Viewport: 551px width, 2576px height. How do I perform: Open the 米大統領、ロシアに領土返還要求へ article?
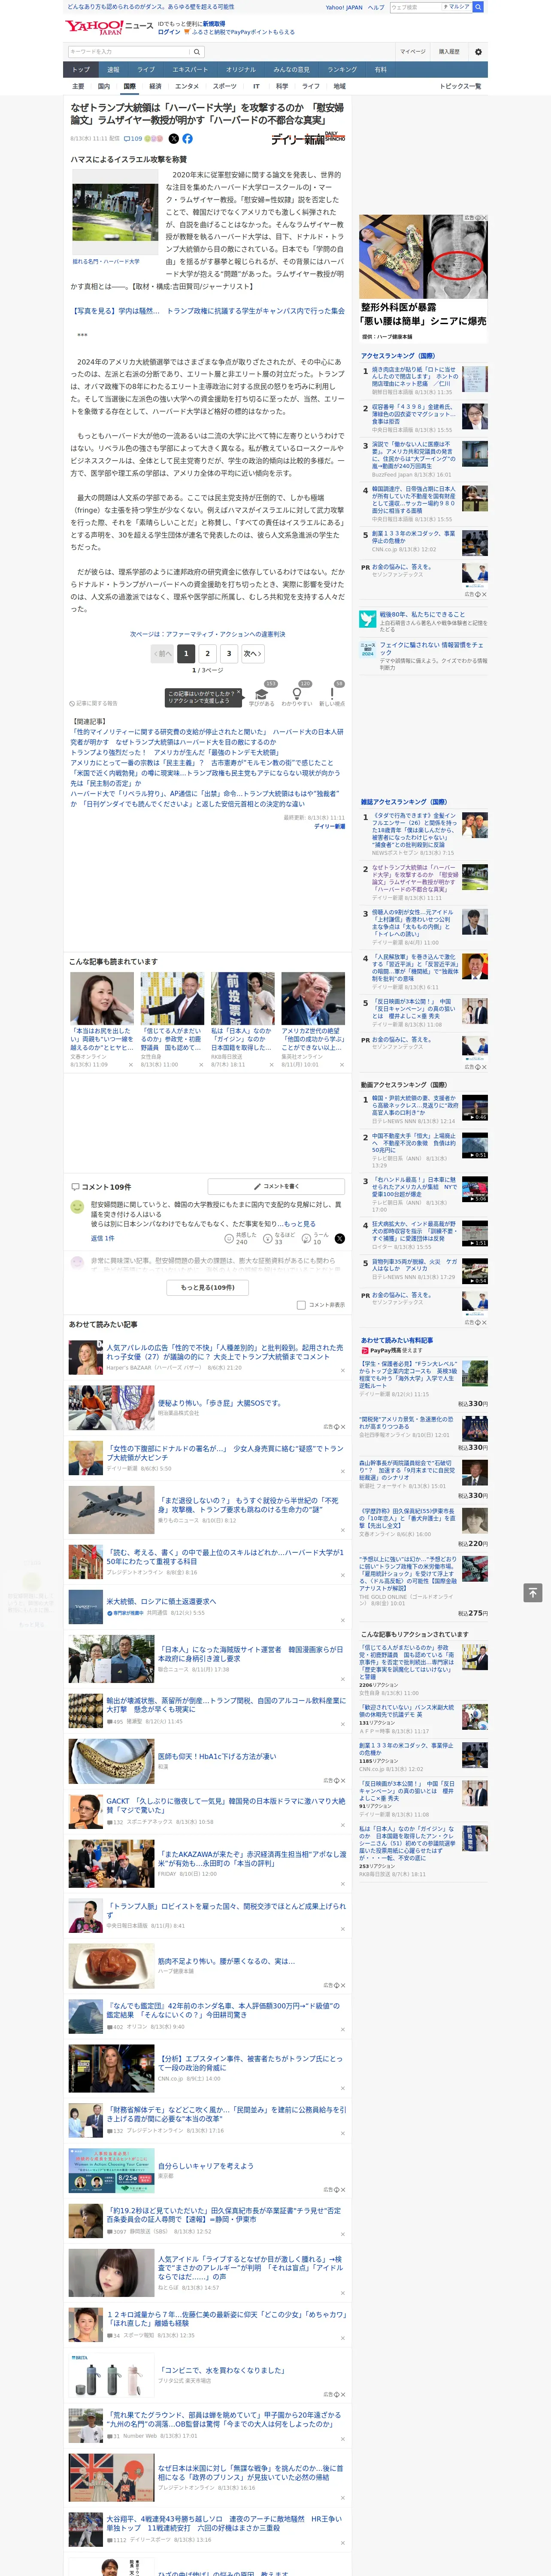161,1601
